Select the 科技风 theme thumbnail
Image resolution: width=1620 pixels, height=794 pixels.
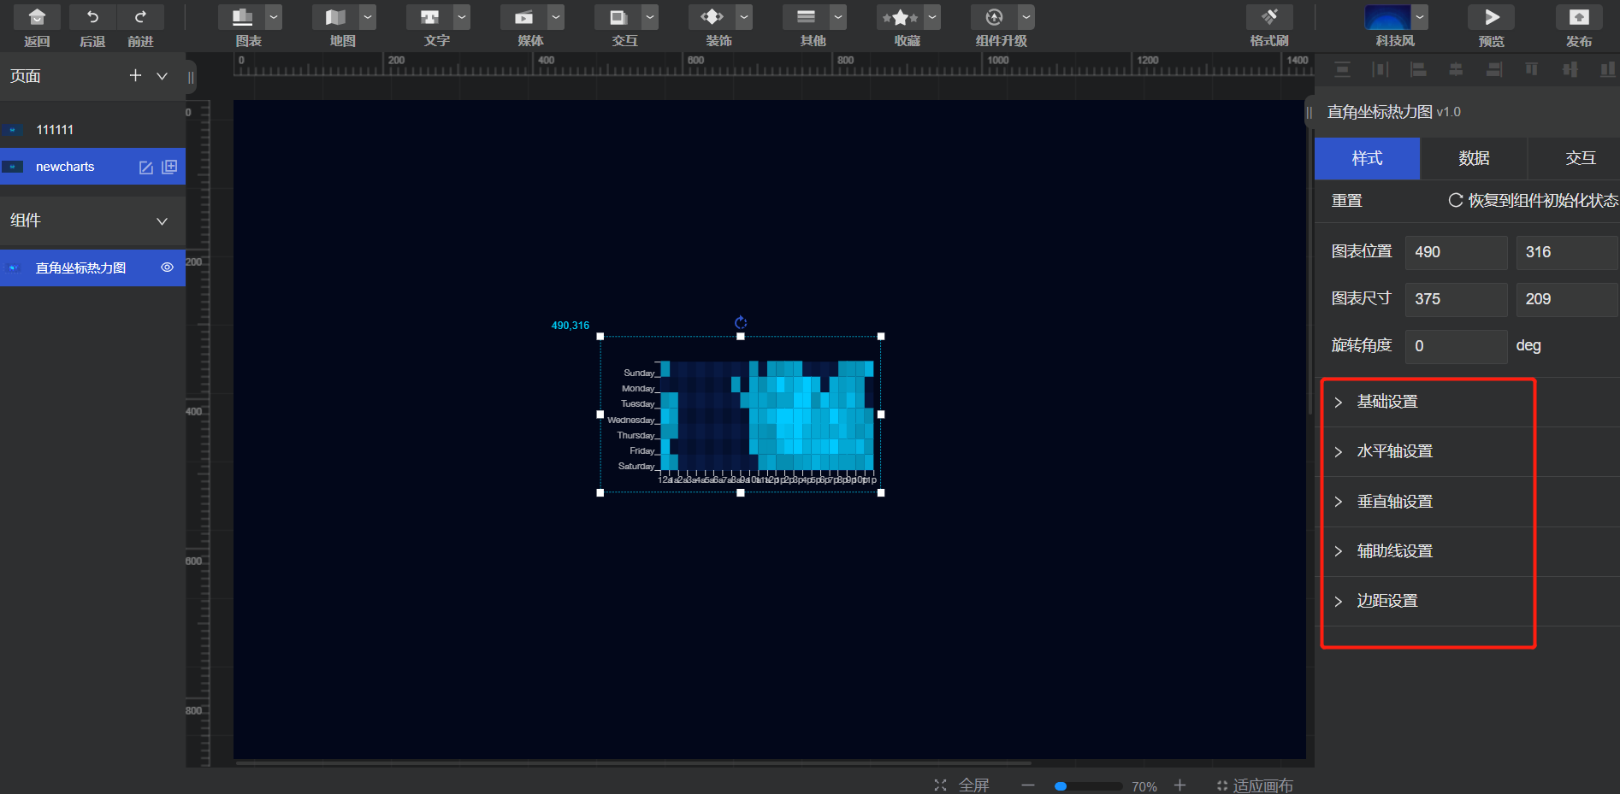(1387, 17)
